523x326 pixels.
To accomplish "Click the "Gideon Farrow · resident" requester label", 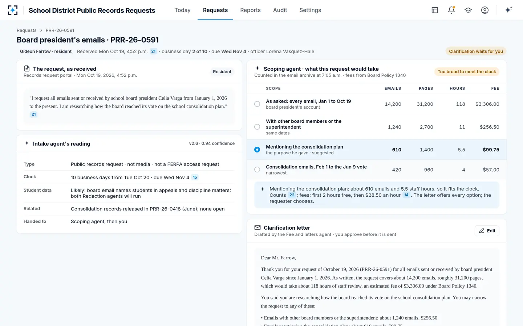I will tap(46, 51).
